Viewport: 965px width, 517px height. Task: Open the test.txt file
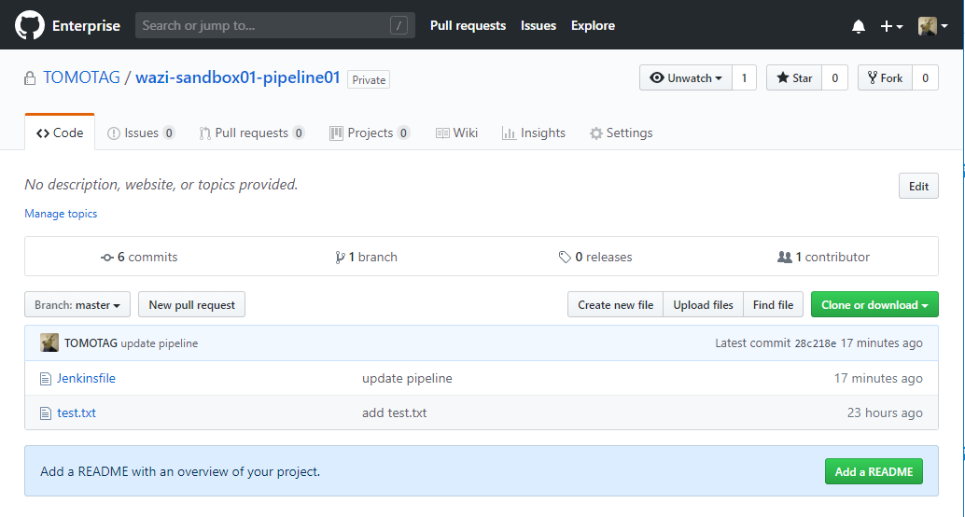77,413
